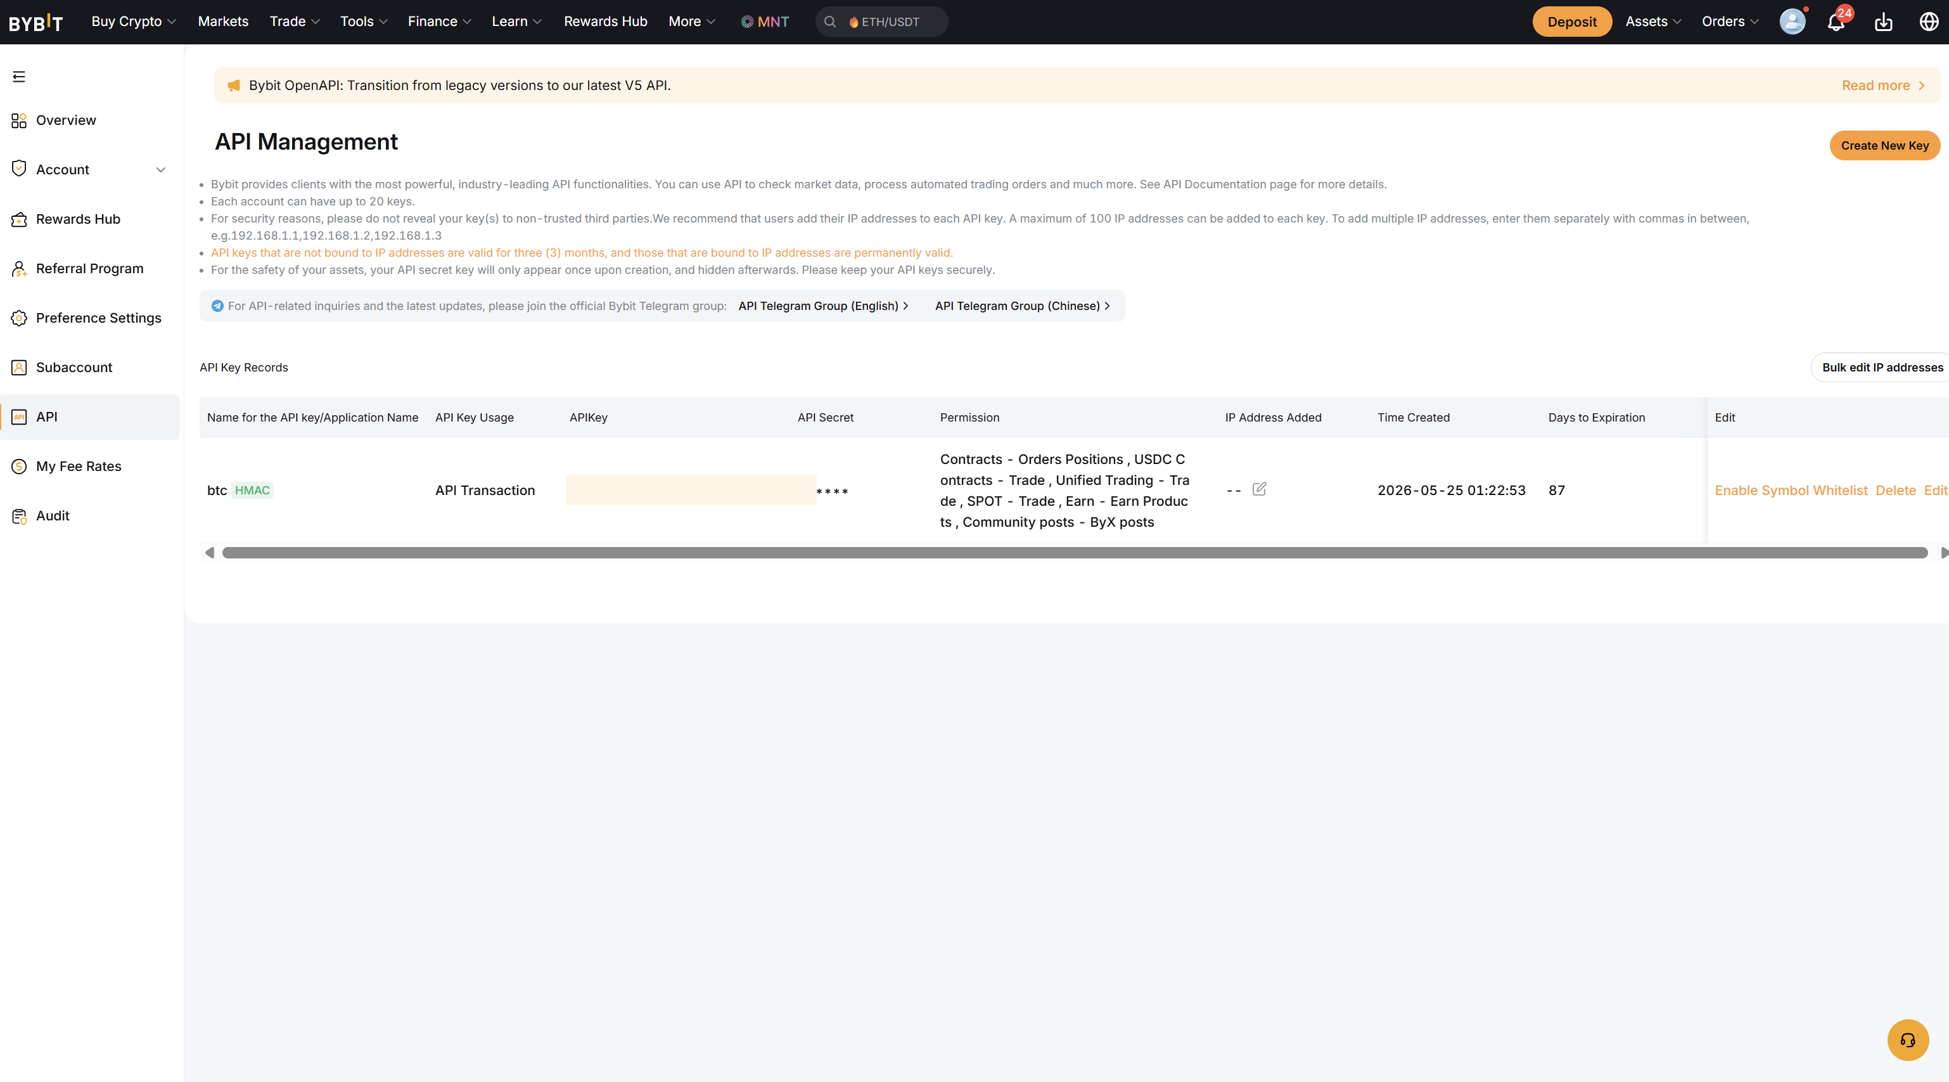Click the left scroll arrow of table

pos(210,552)
